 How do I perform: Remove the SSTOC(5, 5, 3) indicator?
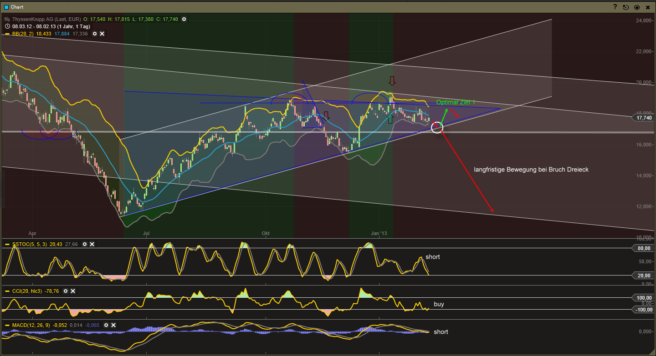(92, 244)
